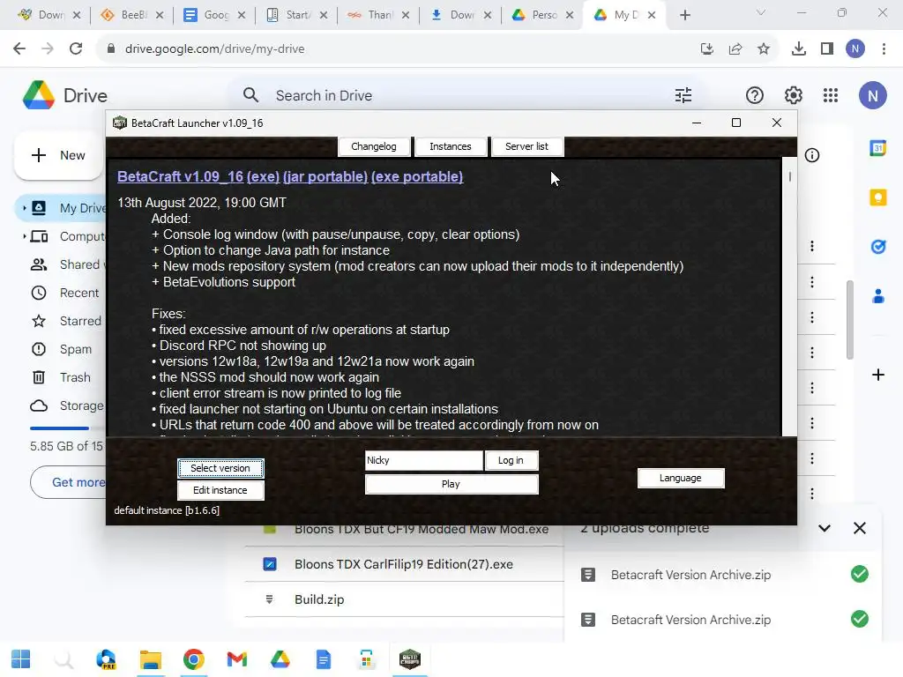Image resolution: width=903 pixels, height=677 pixels.
Task: Open Recent in the Drive sidebar
Action: pyautogui.click(x=64, y=293)
